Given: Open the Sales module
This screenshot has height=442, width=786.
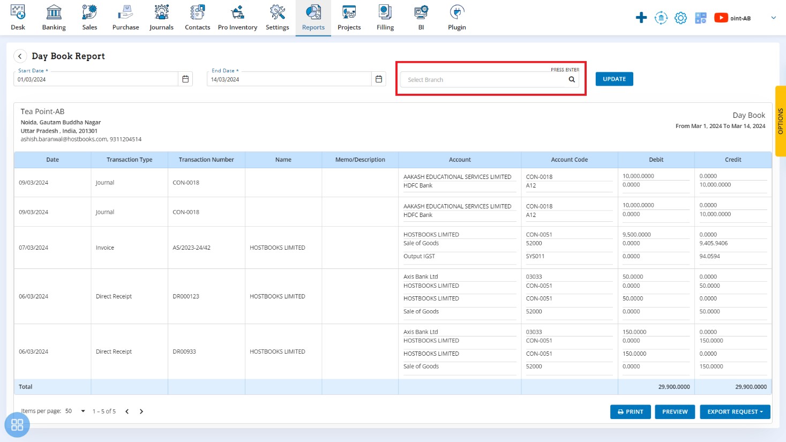Looking at the screenshot, I should (x=89, y=18).
